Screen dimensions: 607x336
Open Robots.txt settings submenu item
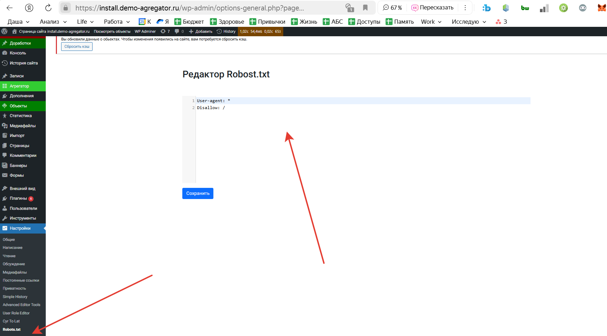12,329
